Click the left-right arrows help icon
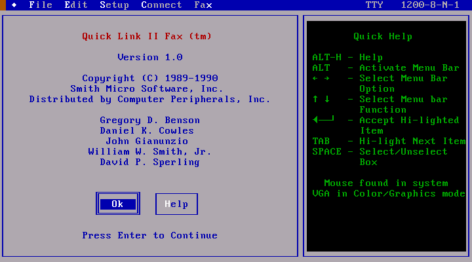The image size is (472, 262). [321, 78]
